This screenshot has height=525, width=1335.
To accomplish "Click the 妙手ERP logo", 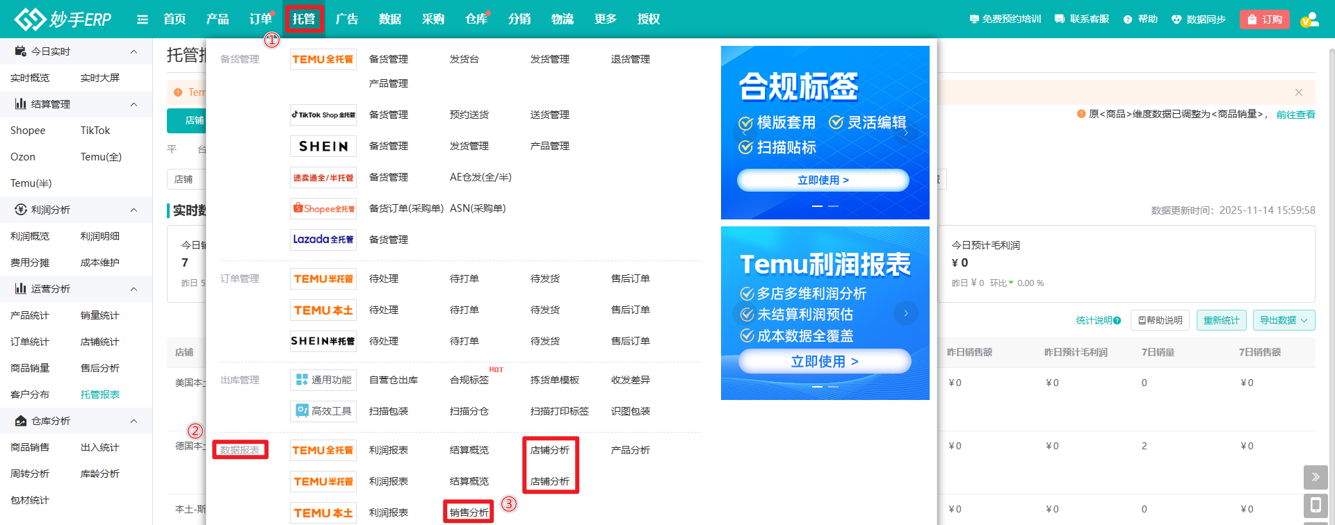I will 63,19.
